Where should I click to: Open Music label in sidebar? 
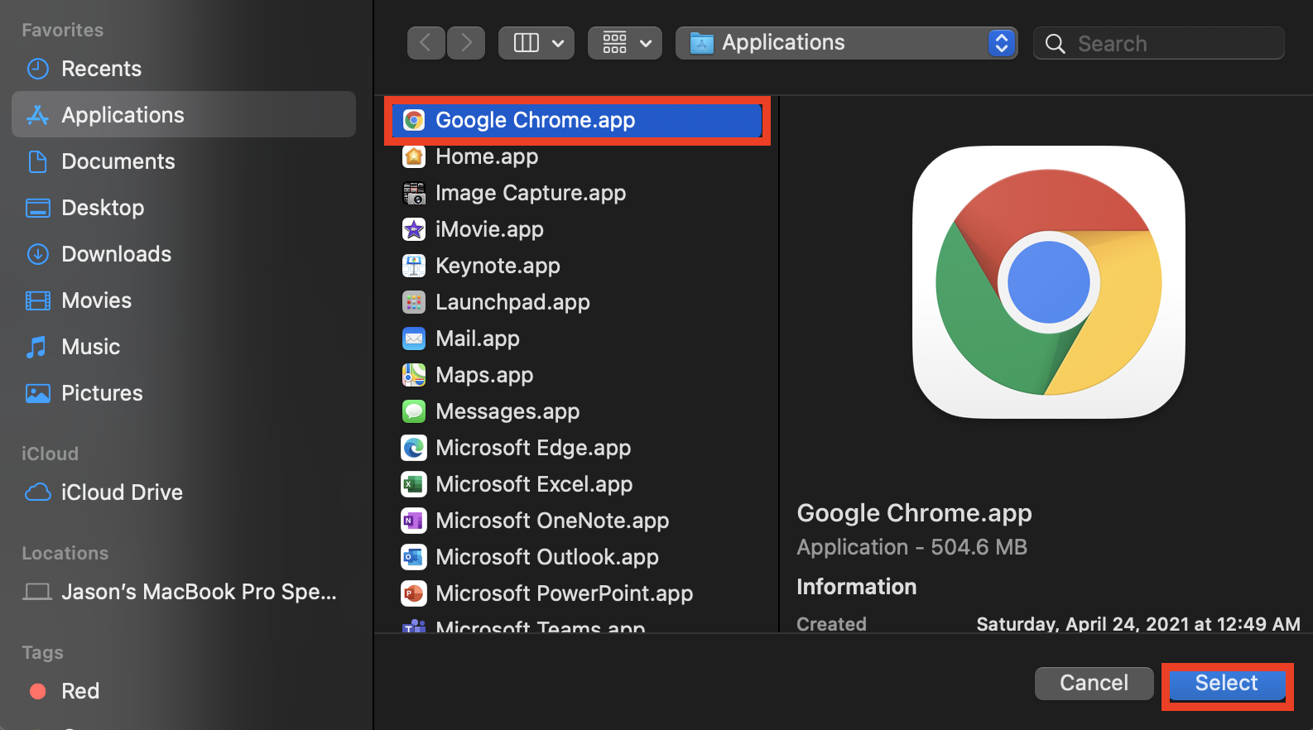pyautogui.click(x=91, y=347)
